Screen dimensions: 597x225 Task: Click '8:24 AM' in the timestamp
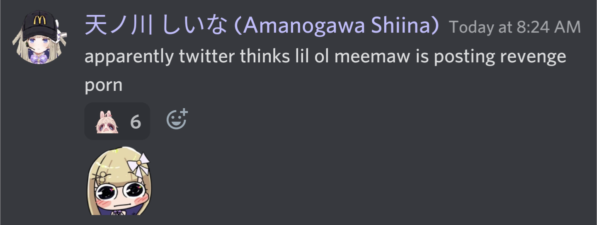pos(548,27)
